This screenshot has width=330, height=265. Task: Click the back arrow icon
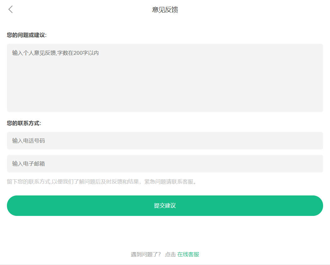click(11, 9)
